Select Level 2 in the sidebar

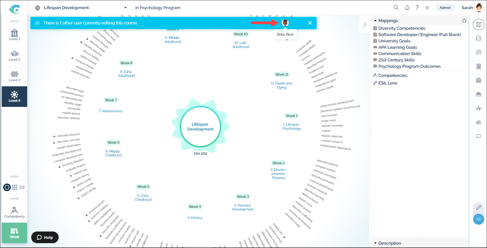(x=14, y=56)
